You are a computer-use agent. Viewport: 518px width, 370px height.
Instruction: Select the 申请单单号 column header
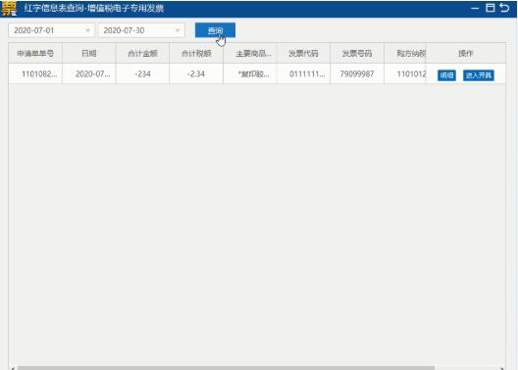coord(35,54)
